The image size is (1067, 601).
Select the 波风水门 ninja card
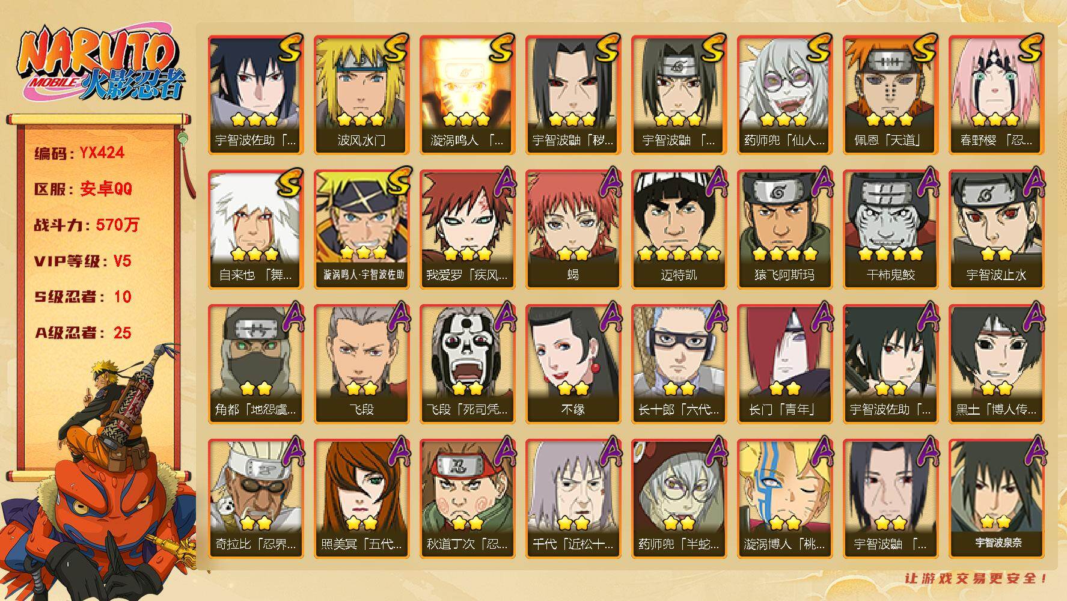pos(361,95)
